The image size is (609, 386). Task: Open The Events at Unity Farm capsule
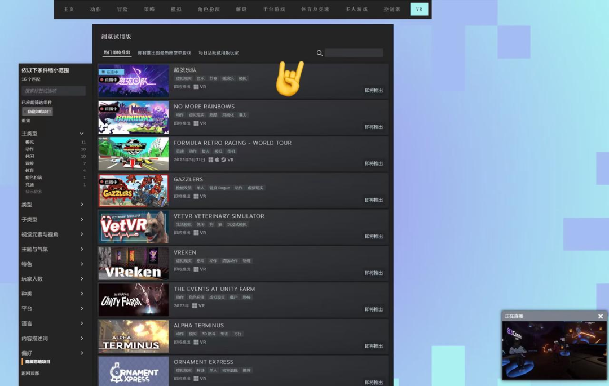click(134, 300)
